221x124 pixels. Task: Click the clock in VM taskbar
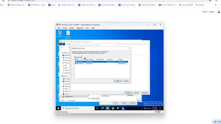155,108
